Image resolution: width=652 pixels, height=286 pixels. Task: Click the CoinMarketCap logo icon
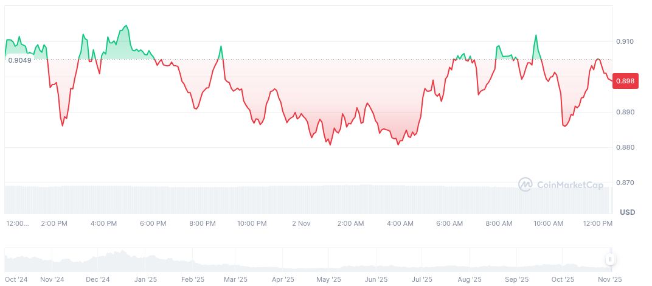[x=525, y=184]
